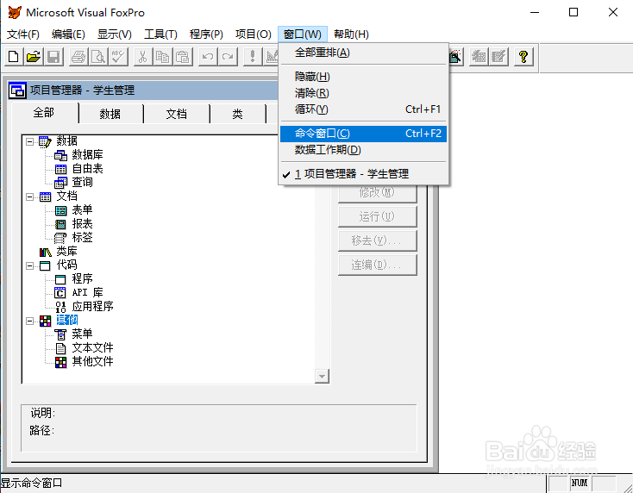
Task: Click the Open file folder icon
Action: [x=34, y=57]
